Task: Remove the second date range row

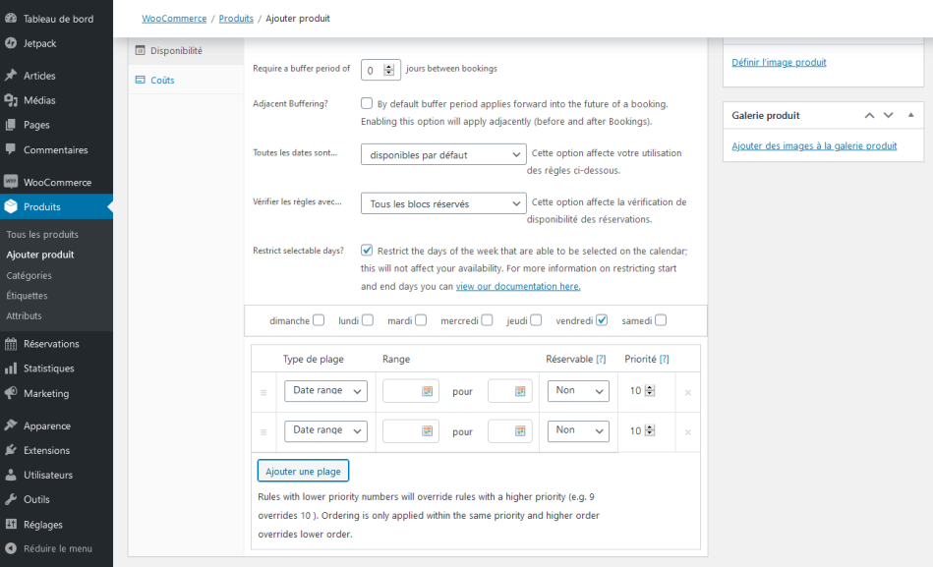Action: (687, 431)
